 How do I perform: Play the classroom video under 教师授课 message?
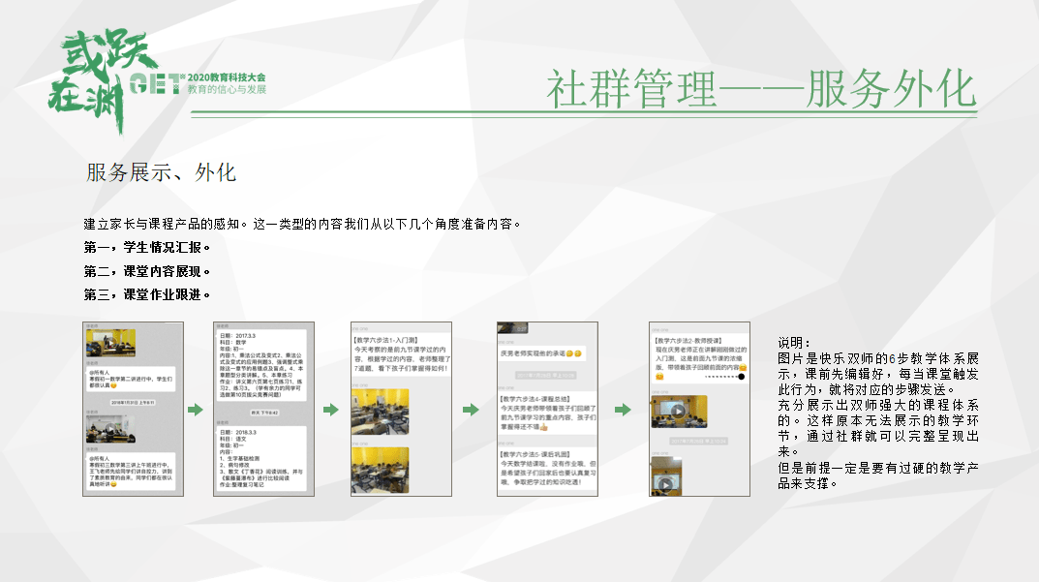[679, 411]
